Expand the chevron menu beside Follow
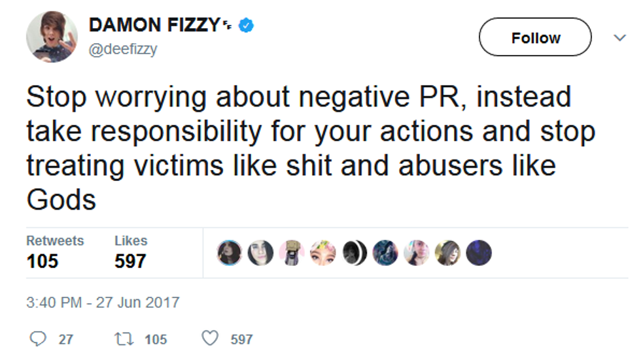This screenshot has height=364, width=641. 619,38
